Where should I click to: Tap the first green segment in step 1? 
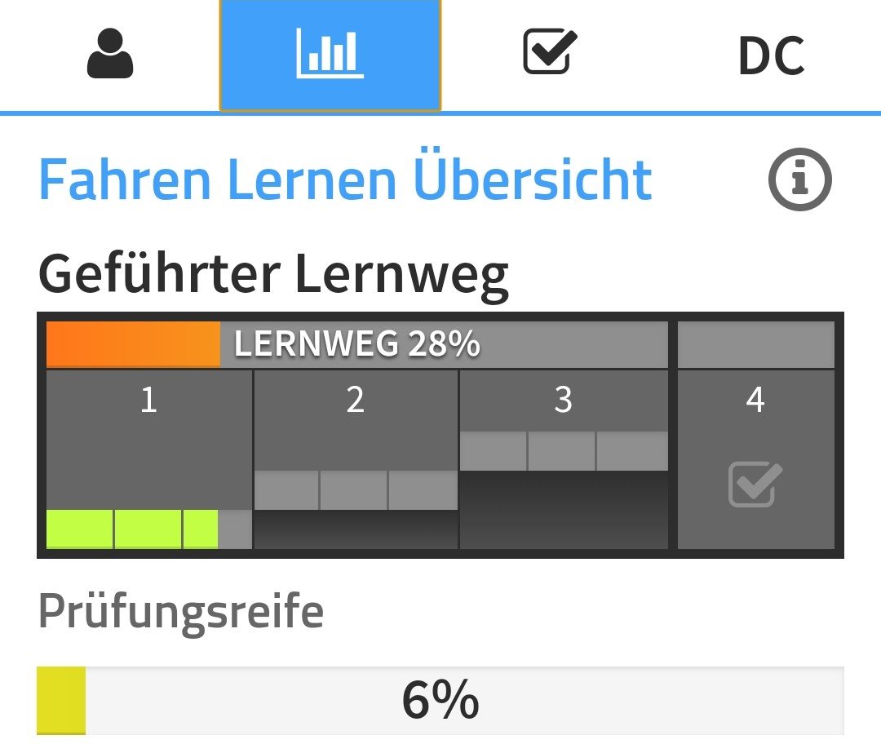coord(79,529)
